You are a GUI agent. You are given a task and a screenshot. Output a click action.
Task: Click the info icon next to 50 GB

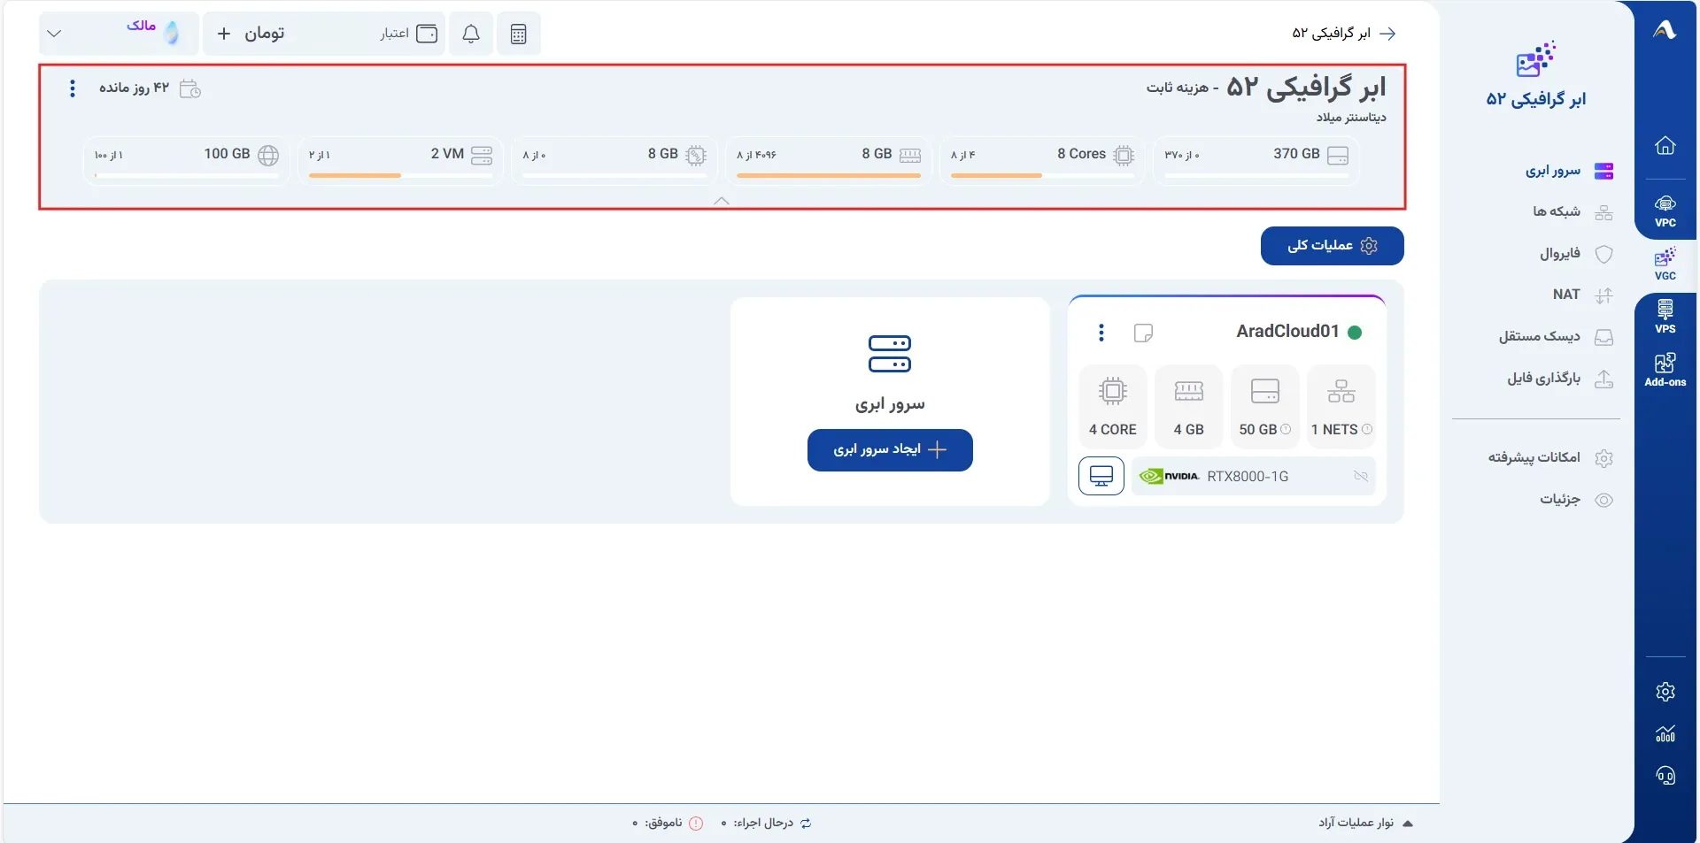(x=1286, y=429)
